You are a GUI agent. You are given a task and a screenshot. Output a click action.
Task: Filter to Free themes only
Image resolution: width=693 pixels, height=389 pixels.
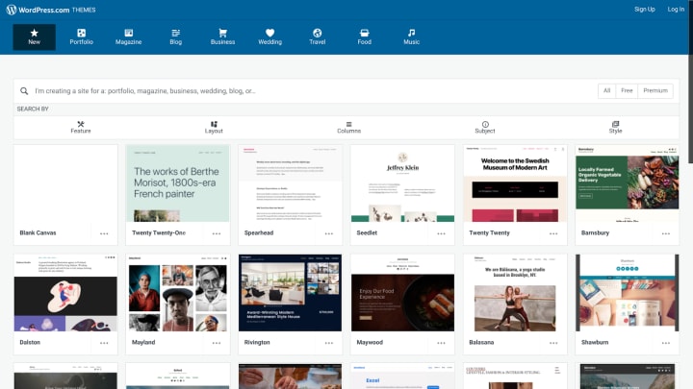[627, 90]
